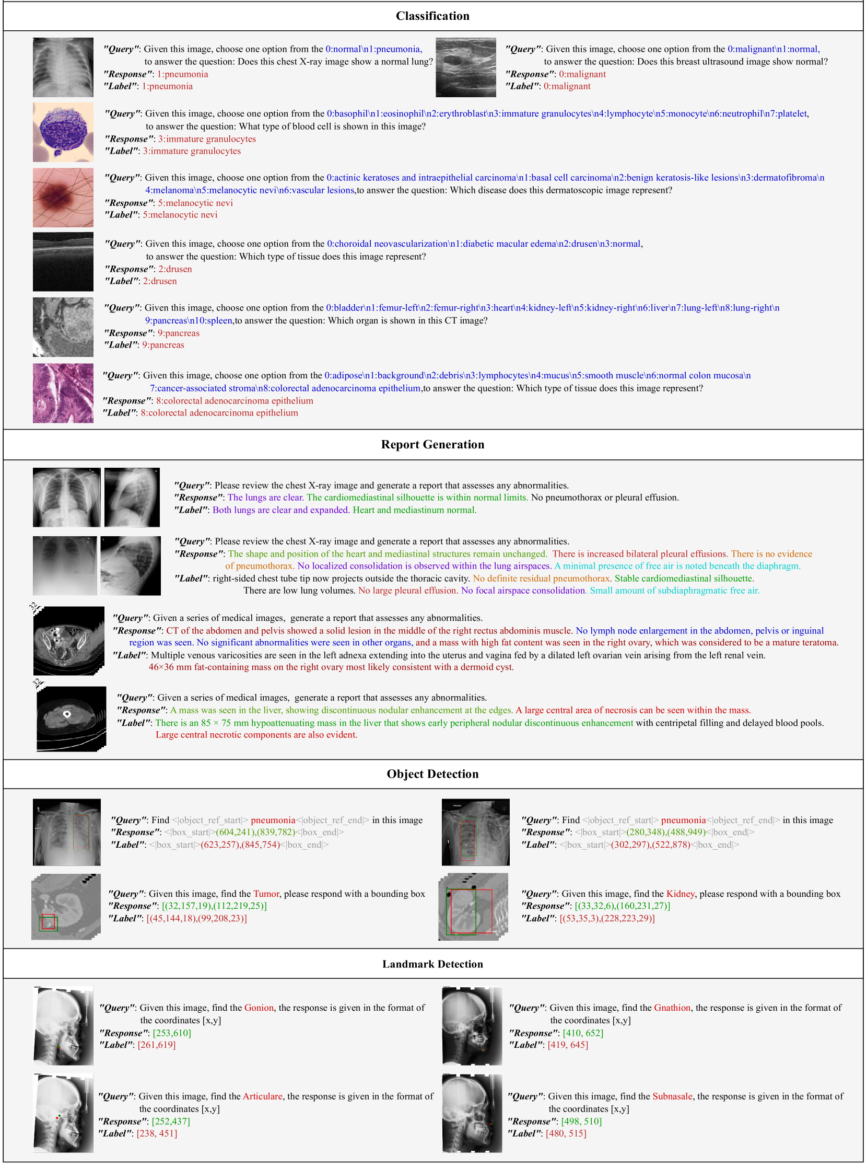Click the red word 'Tumor' in query
This screenshot has height=1167, width=867.
point(266,894)
